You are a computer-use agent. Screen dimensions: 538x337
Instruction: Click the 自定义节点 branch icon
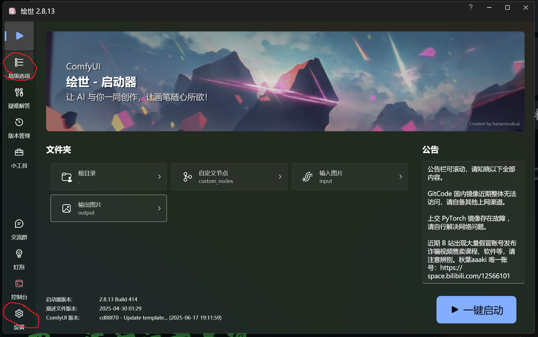pyautogui.click(x=187, y=177)
